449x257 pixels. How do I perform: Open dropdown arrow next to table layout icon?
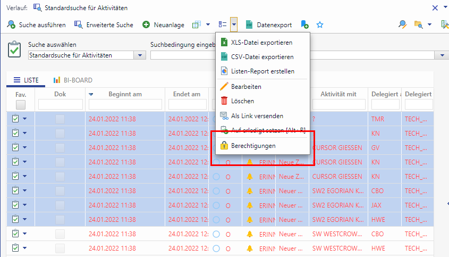208,25
